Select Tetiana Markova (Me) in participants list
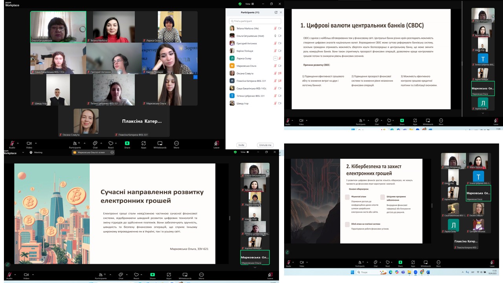503x283 pixels. click(x=255, y=28)
